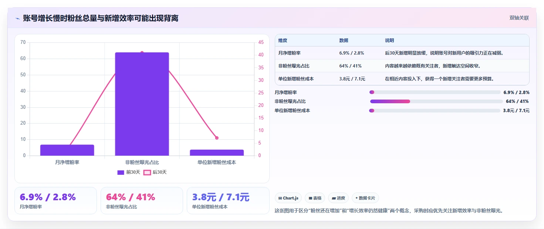The image size is (544, 229).
Task: Click the 进度 tag
Action: pos(338,198)
